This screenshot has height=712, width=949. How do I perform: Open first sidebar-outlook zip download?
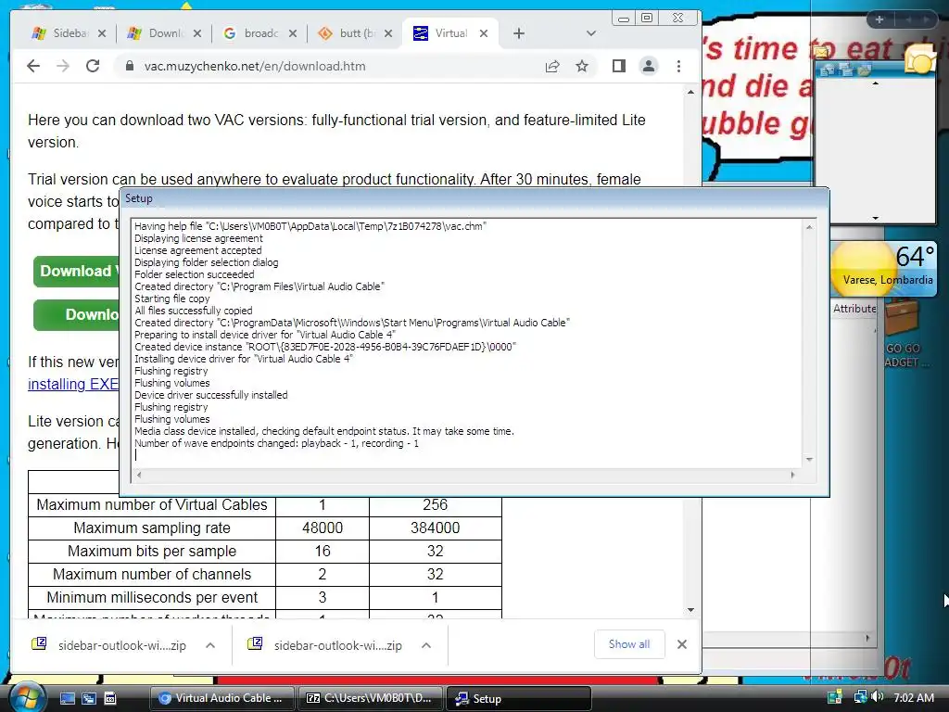[x=110, y=645]
